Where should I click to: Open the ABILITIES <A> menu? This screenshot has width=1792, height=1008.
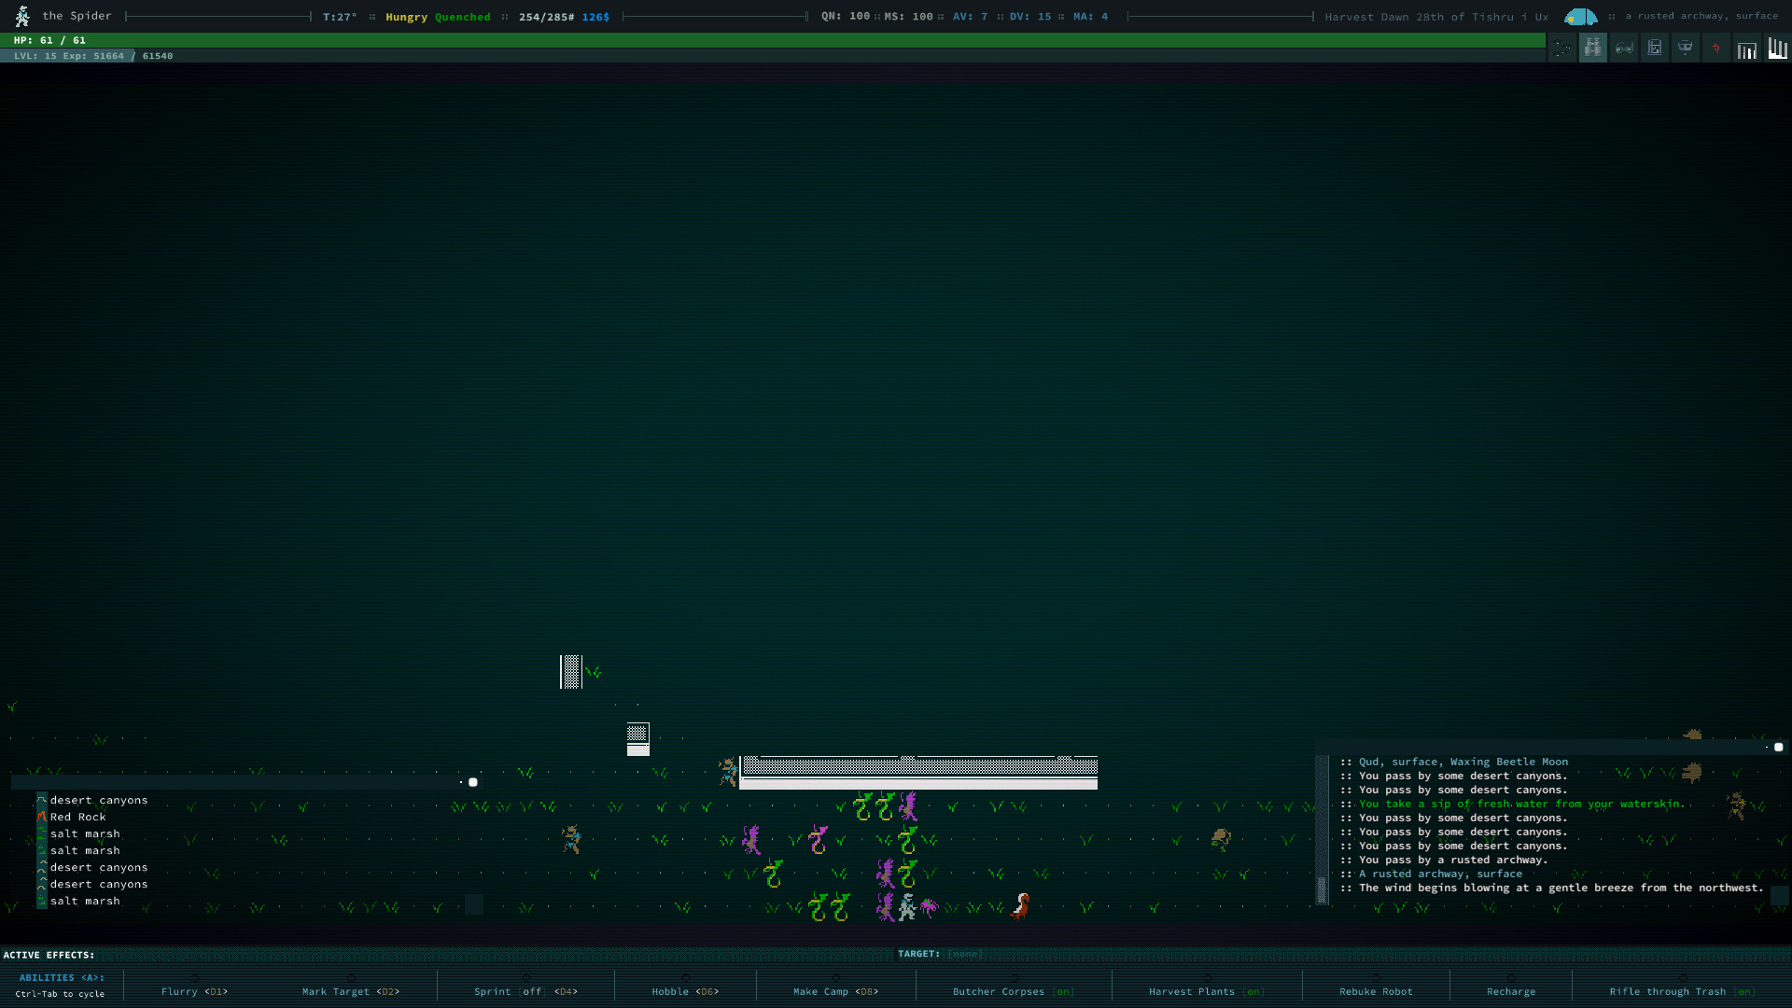(62, 977)
